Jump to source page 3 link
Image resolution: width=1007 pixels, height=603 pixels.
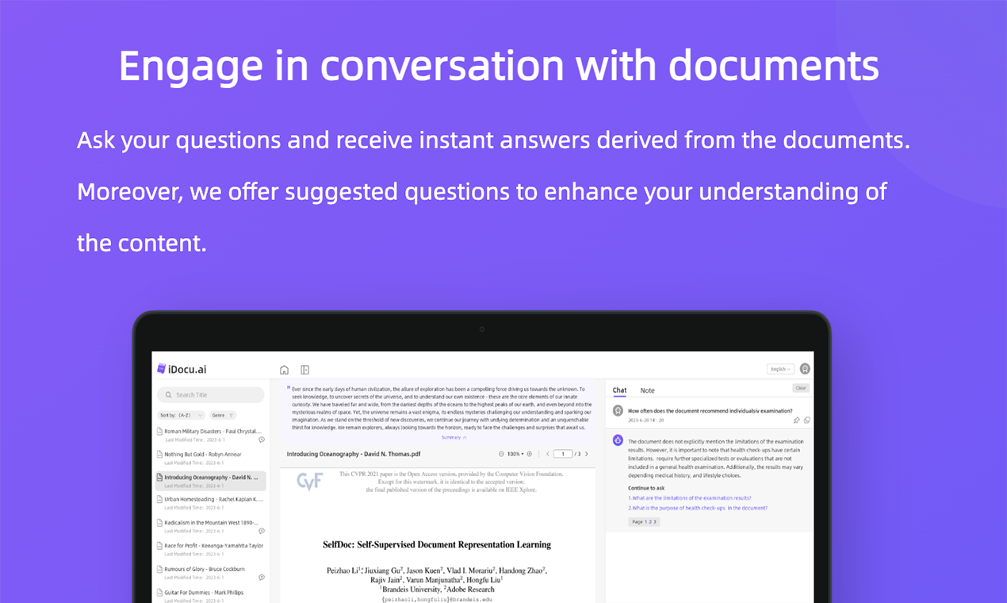click(x=655, y=522)
